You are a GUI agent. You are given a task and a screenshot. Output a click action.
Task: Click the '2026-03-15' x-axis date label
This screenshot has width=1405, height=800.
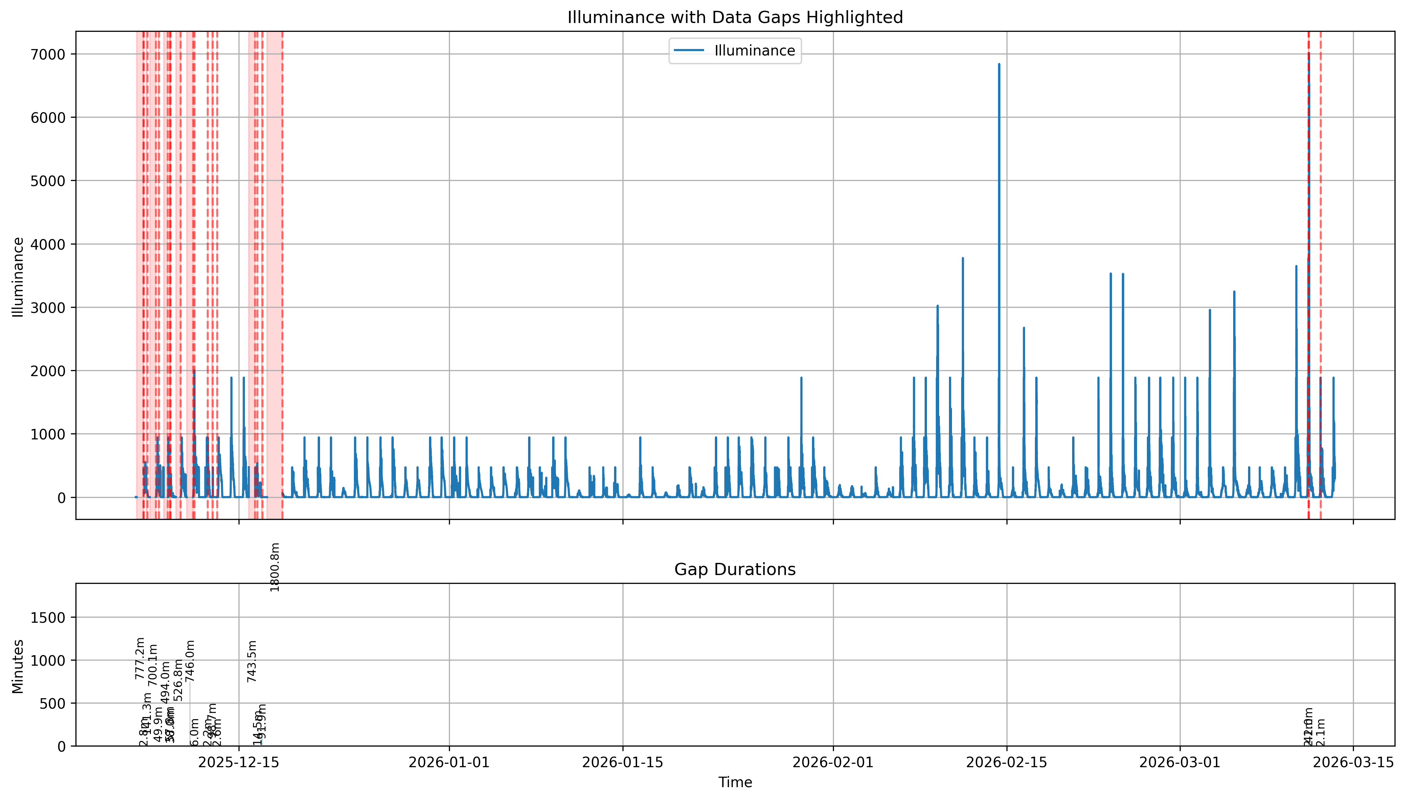[x=1353, y=763]
